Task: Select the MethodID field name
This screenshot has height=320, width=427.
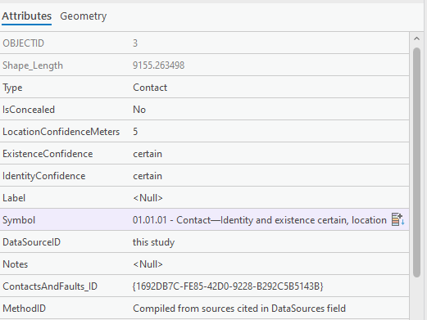Action: (x=25, y=309)
